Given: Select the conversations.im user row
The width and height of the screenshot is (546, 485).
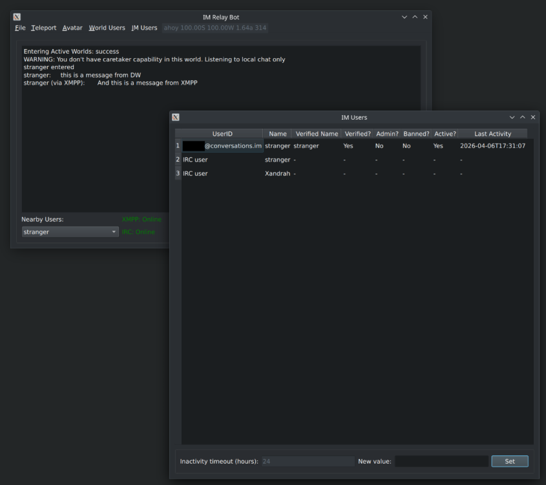Looking at the screenshot, I should click(x=223, y=145).
